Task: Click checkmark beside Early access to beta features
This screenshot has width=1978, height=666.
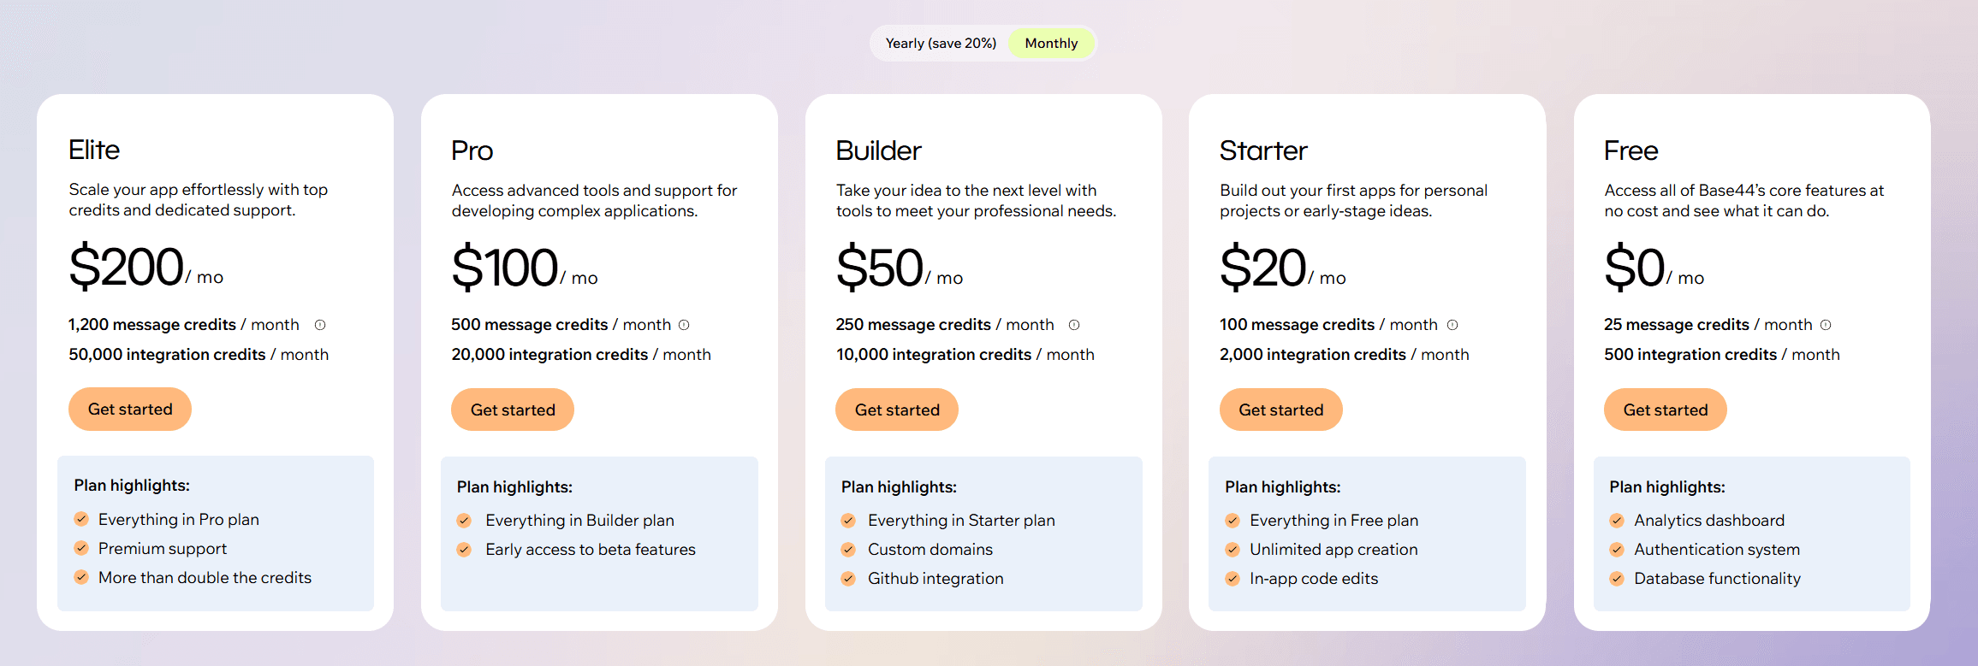Action: pyautogui.click(x=464, y=550)
